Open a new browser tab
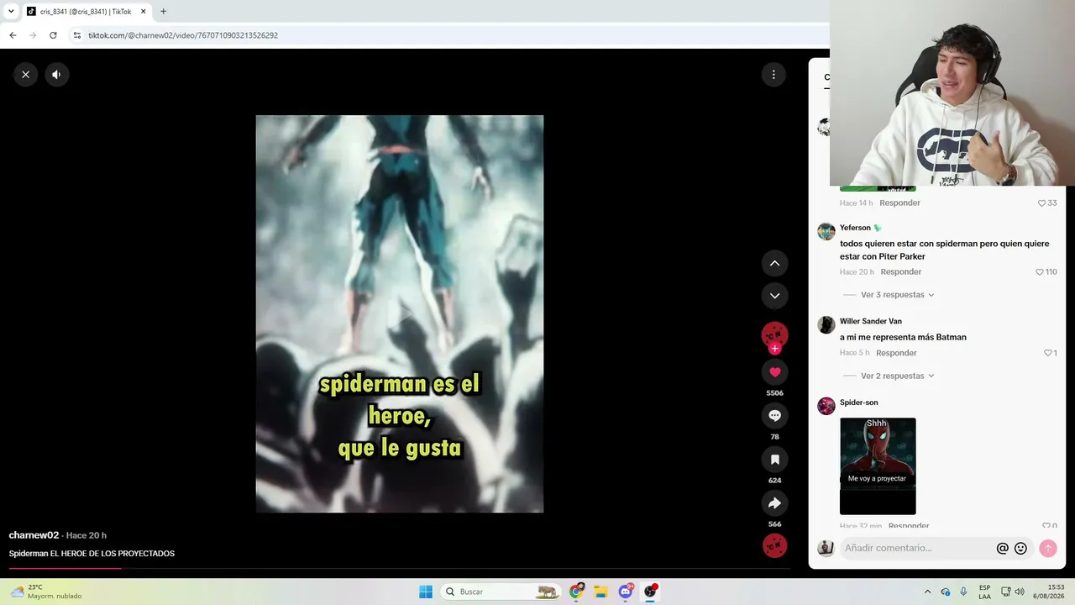Viewport: 1075px width, 605px height. click(163, 12)
